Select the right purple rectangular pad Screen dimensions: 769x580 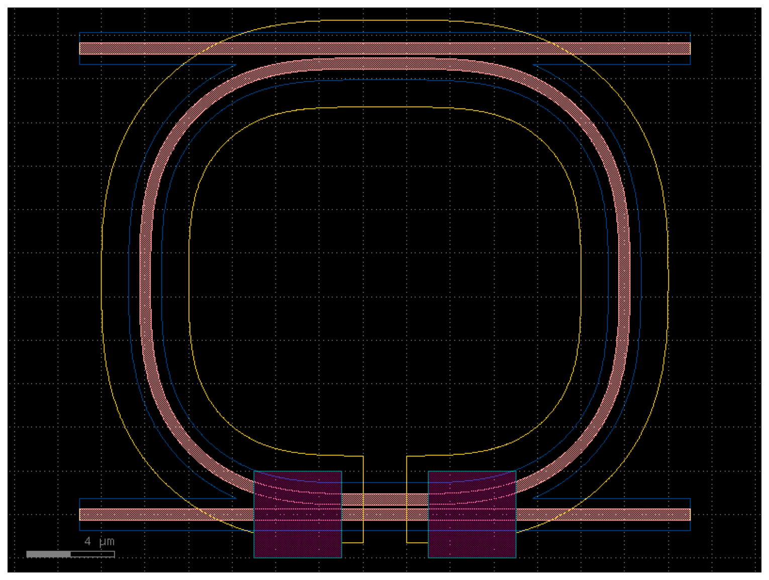pyautogui.click(x=472, y=514)
